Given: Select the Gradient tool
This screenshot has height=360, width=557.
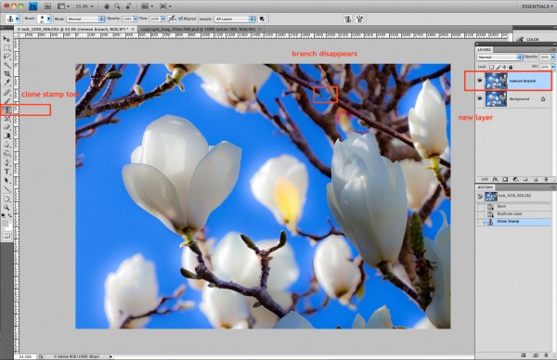Looking at the screenshot, I should pos(6,135).
